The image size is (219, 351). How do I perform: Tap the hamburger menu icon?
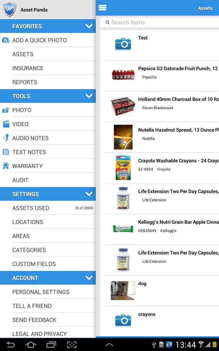[102, 8]
